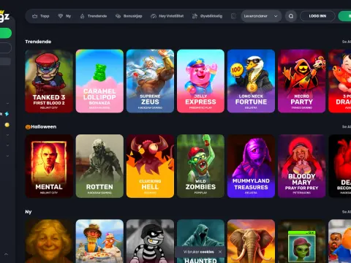The height and width of the screenshot is (263, 351).
Task: Open the Mummyland Treasures game card
Action: [251, 166]
